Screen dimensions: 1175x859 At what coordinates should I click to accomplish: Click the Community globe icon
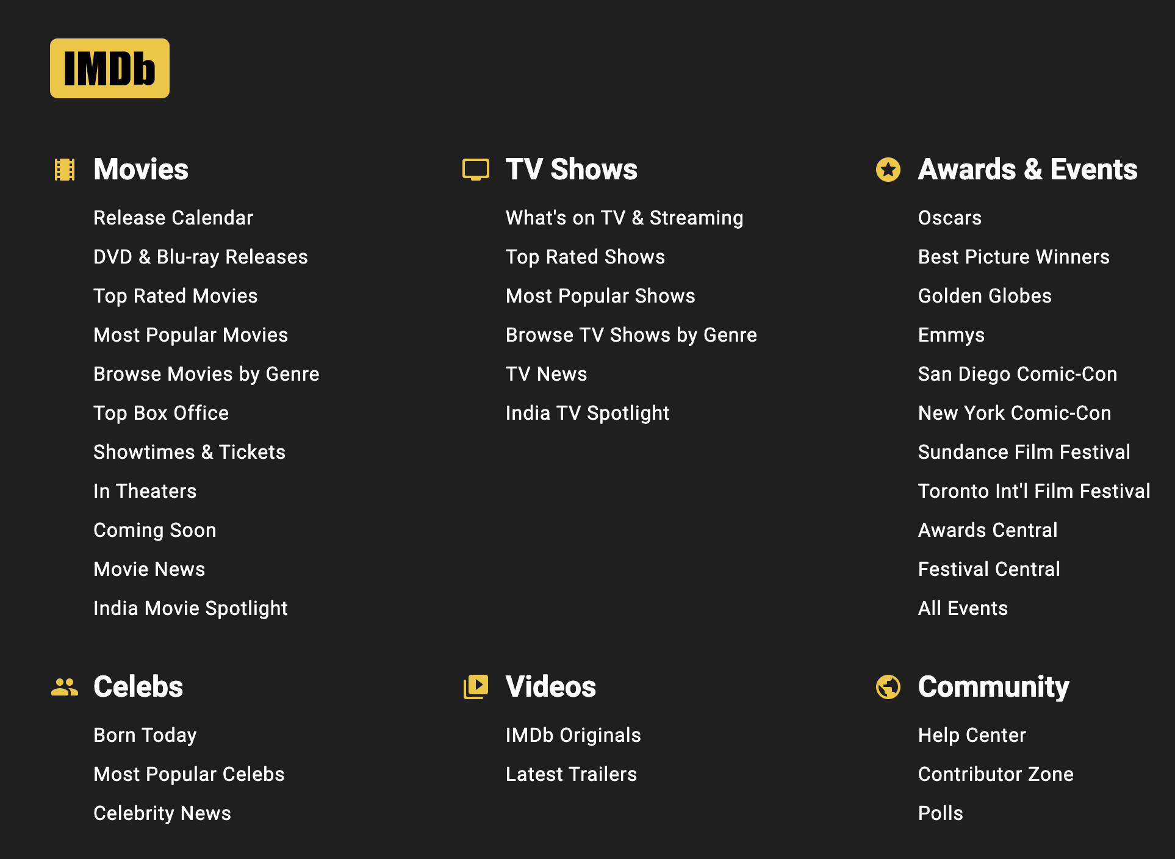(x=888, y=687)
